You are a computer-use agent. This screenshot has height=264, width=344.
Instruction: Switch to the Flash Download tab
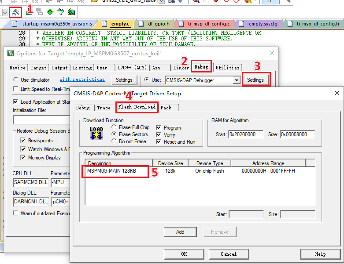pos(137,107)
